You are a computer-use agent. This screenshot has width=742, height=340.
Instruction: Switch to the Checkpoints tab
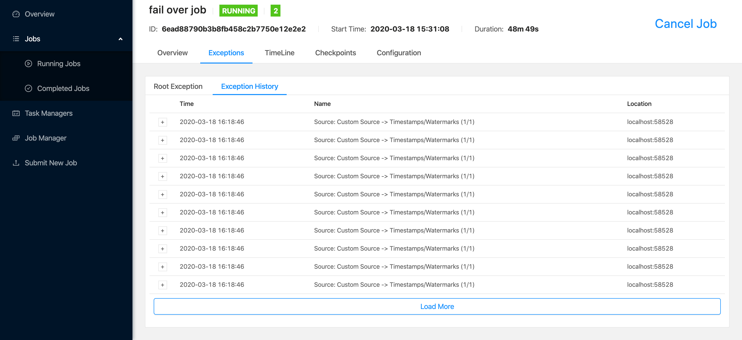tap(335, 53)
